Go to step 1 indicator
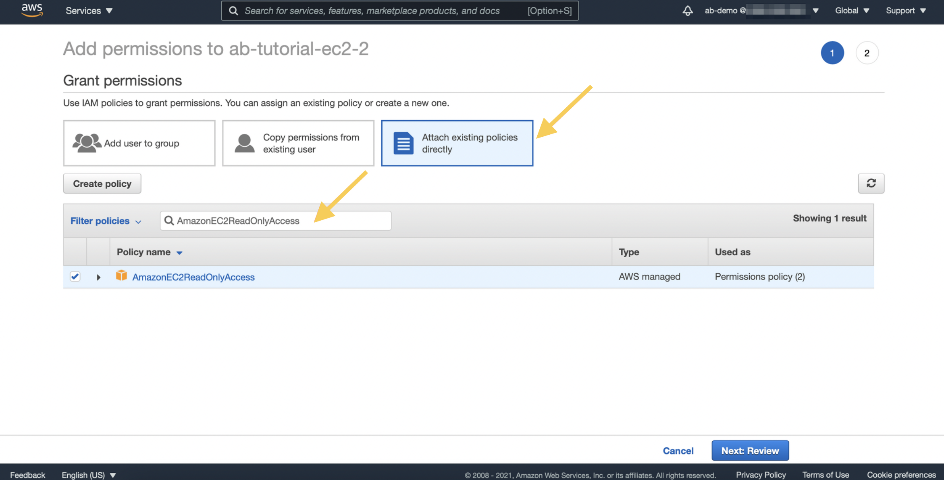This screenshot has width=944, height=480. (832, 53)
